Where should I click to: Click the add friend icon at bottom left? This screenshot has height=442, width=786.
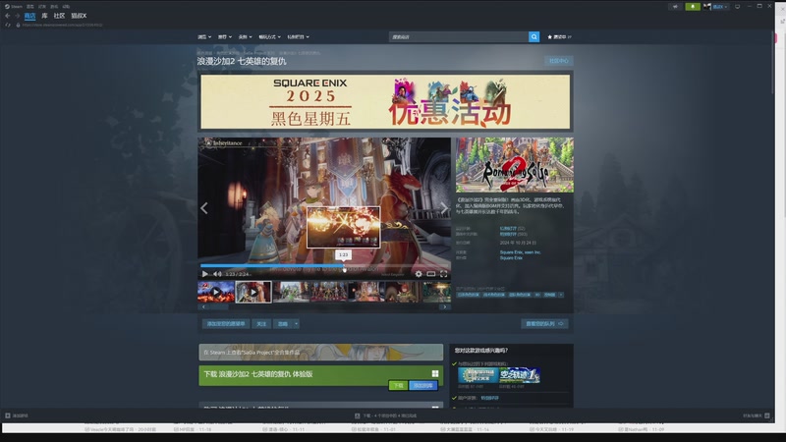(x=8, y=415)
